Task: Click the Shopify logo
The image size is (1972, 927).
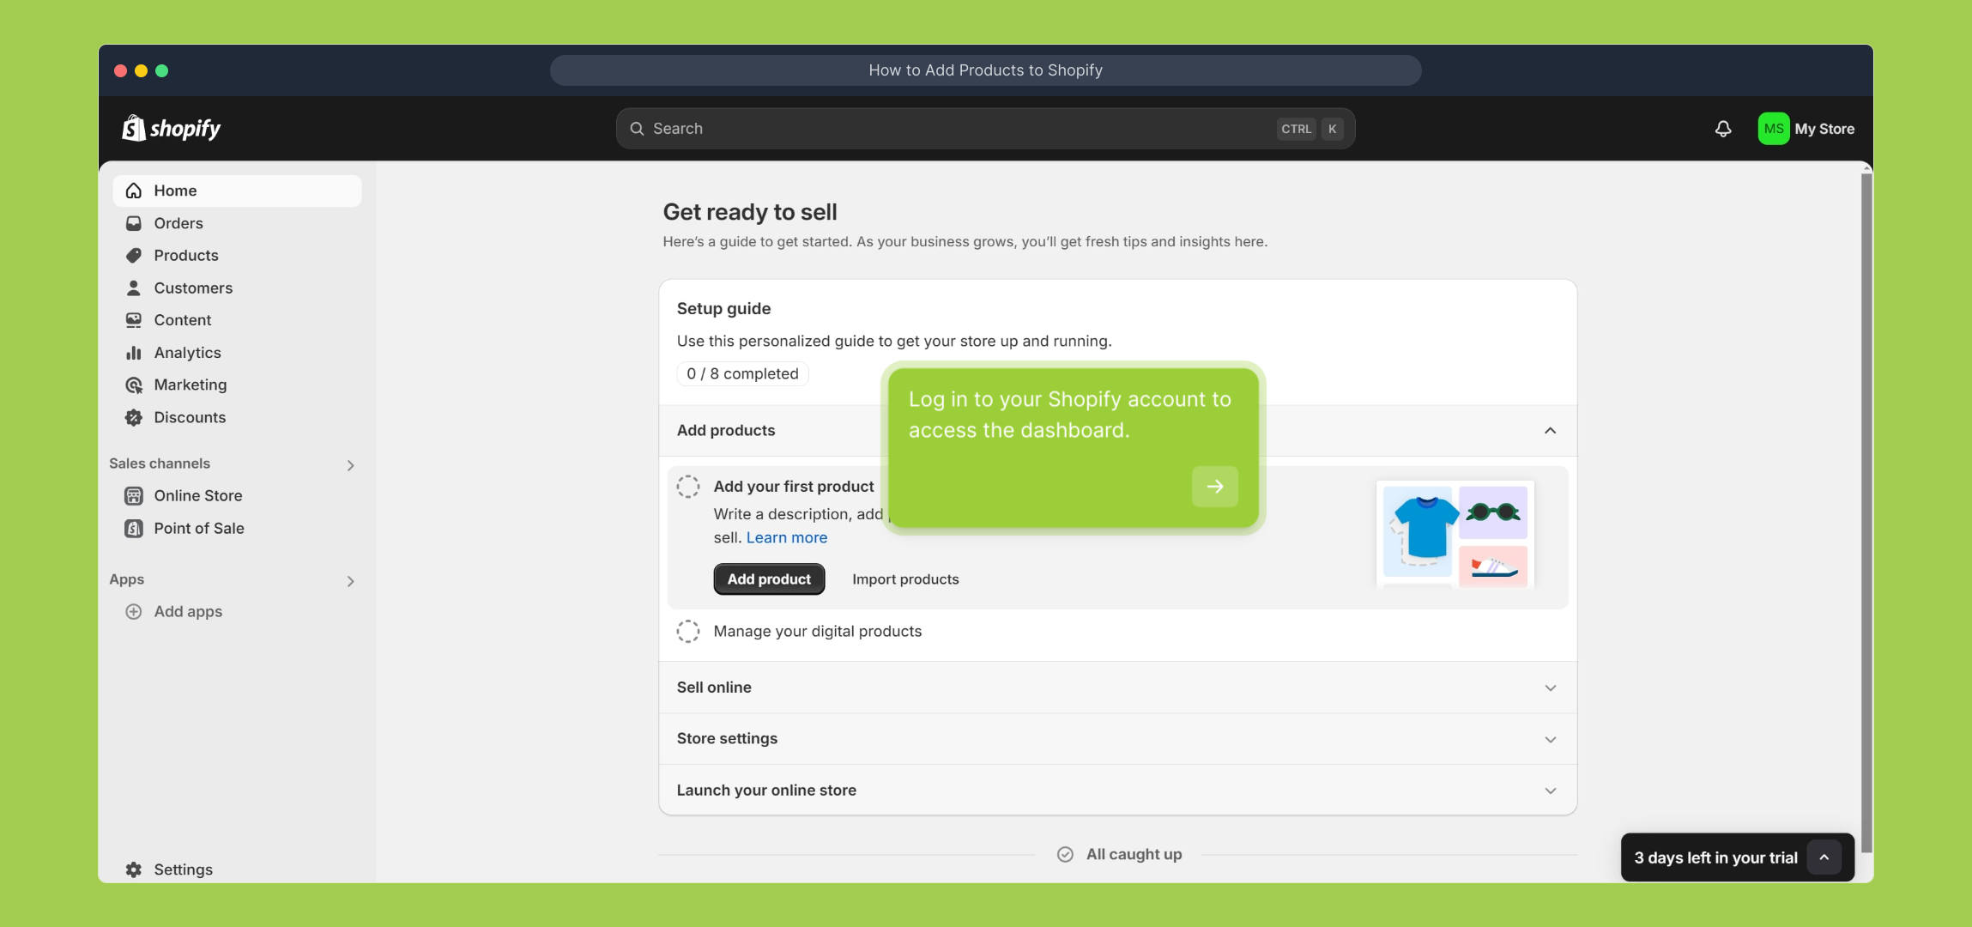Action: (x=172, y=129)
